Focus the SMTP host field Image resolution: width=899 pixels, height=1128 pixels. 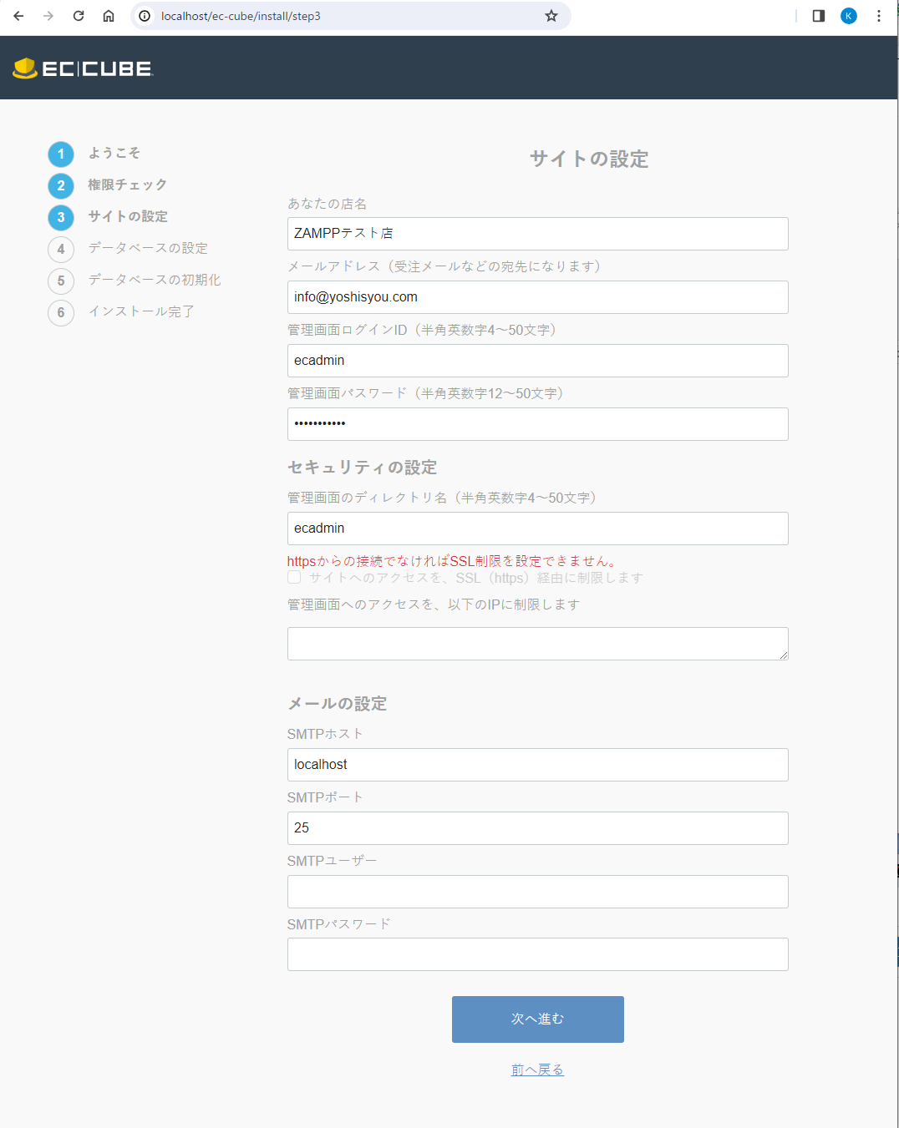[537, 765]
